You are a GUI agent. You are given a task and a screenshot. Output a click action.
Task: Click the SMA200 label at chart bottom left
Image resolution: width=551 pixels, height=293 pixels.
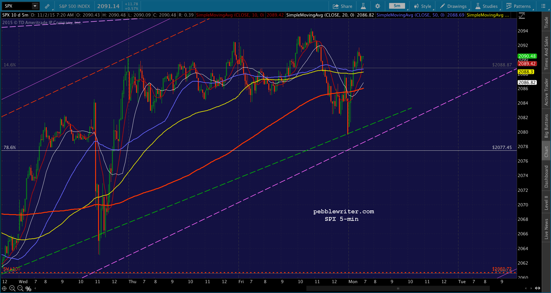click(12, 269)
